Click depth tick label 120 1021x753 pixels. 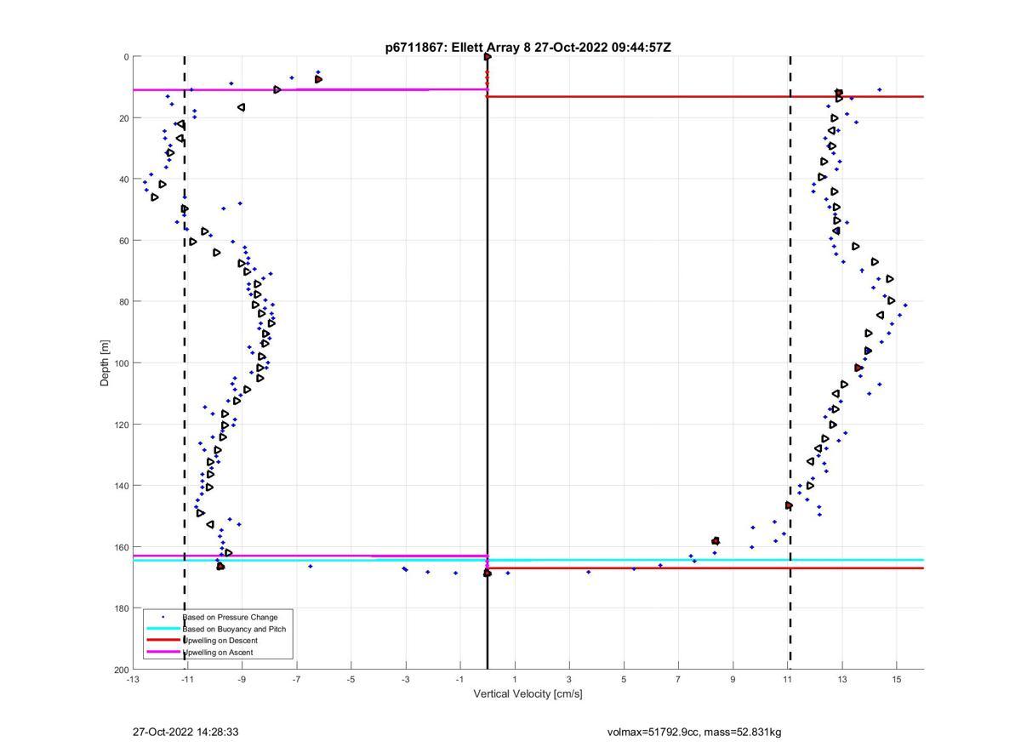pos(121,425)
